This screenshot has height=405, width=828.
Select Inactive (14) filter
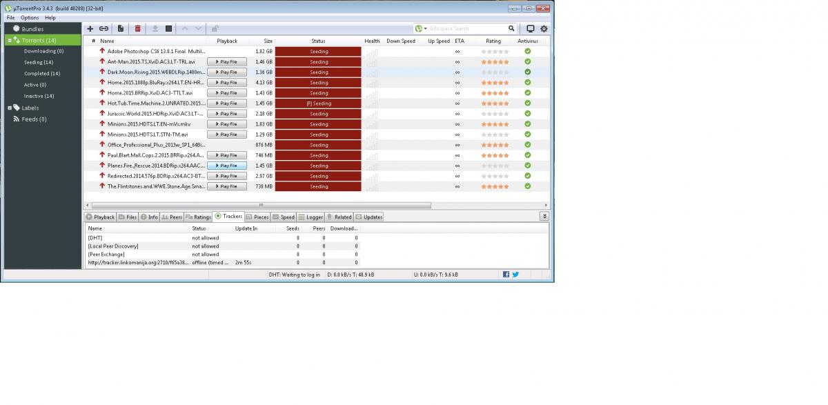coord(39,96)
